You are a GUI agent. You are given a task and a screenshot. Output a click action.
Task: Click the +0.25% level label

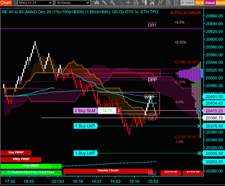180,42
